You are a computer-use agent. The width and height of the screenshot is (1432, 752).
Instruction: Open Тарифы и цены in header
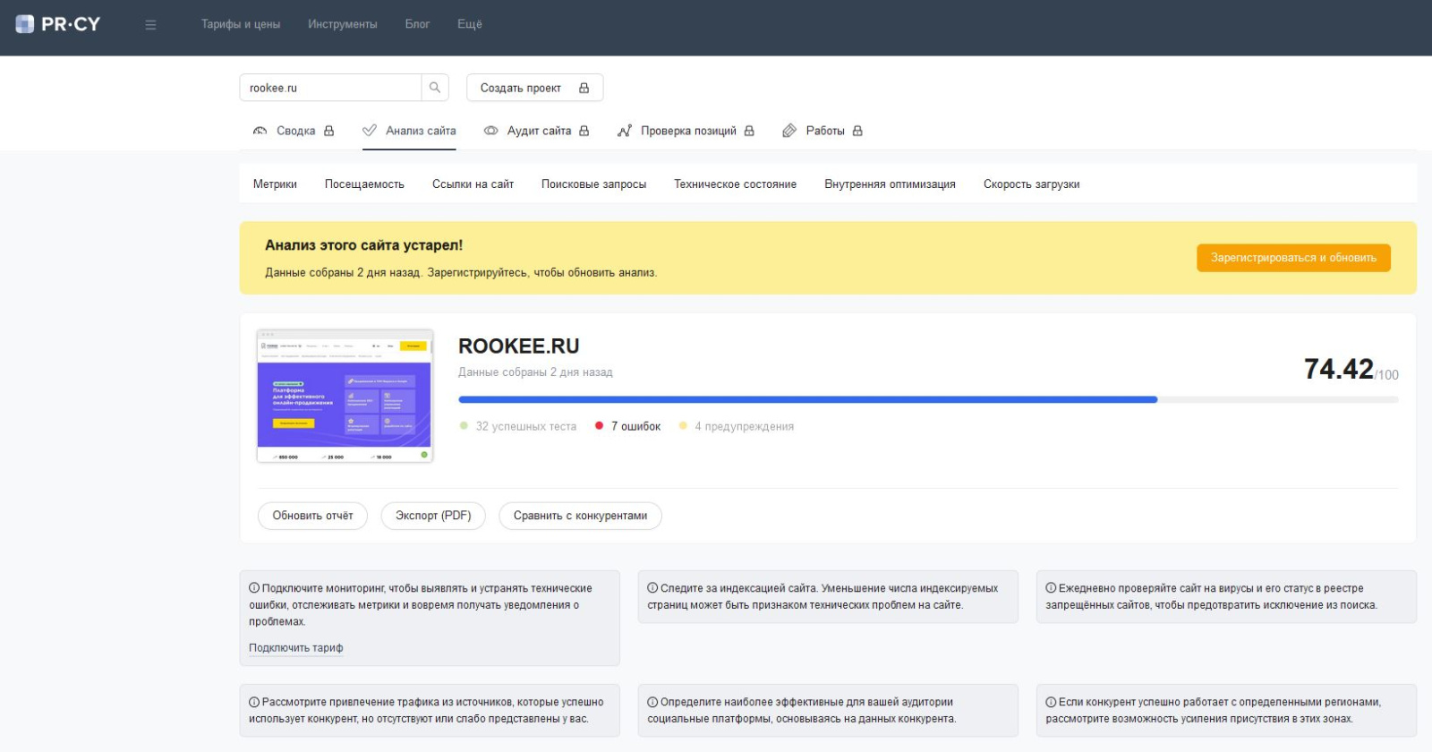pyautogui.click(x=241, y=24)
